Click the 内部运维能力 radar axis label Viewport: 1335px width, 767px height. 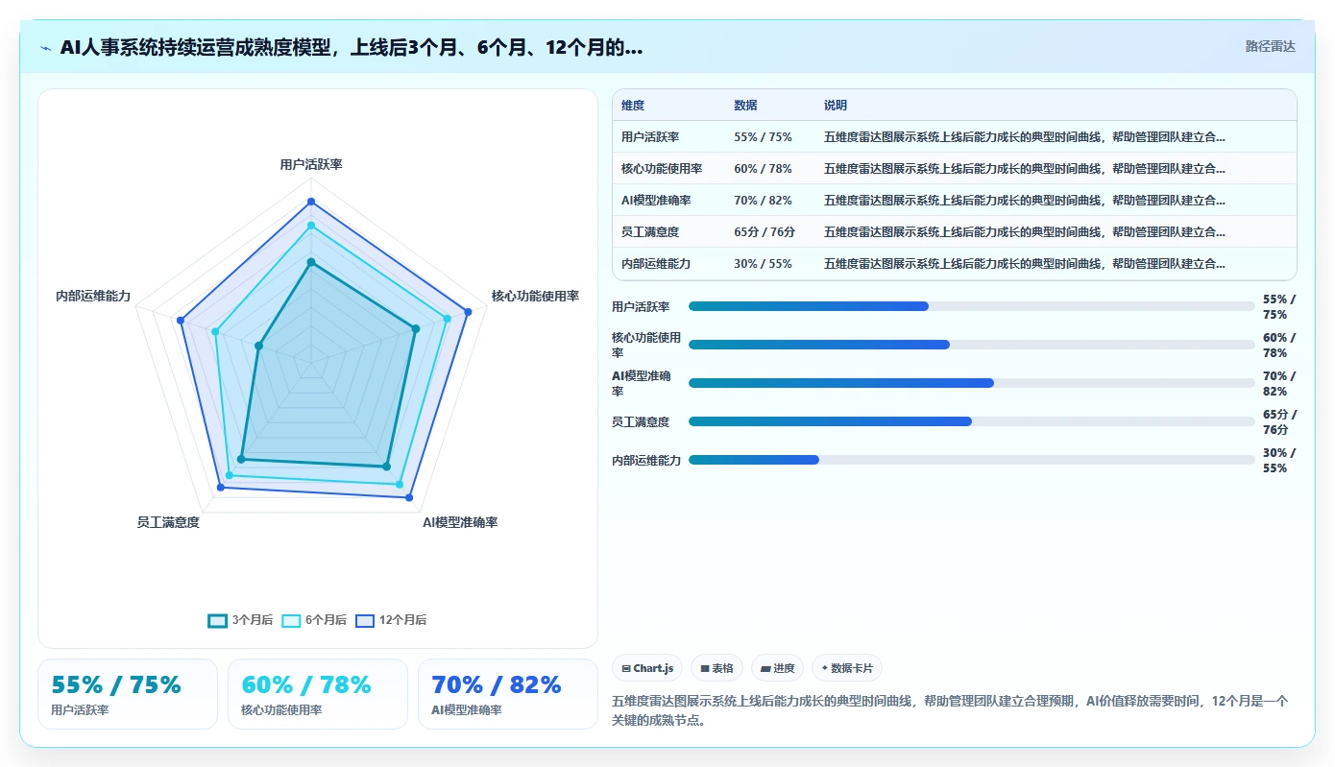[x=93, y=296]
